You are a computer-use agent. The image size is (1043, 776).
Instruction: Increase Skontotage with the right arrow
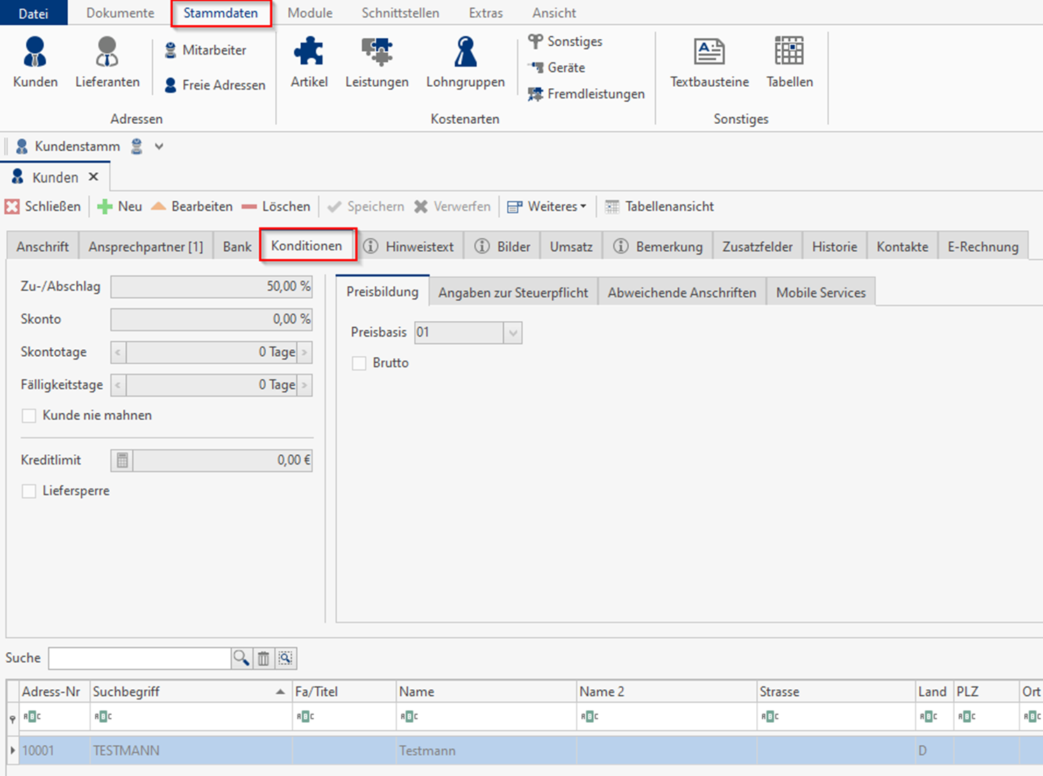coord(304,352)
